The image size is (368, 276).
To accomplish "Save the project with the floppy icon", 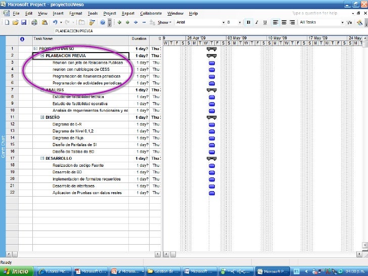I will click(24, 23).
